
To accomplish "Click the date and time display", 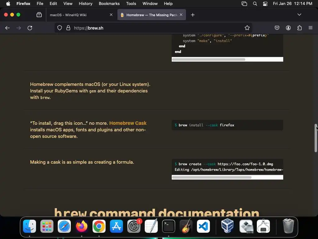I will pyautogui.click(x=293, y=4).
